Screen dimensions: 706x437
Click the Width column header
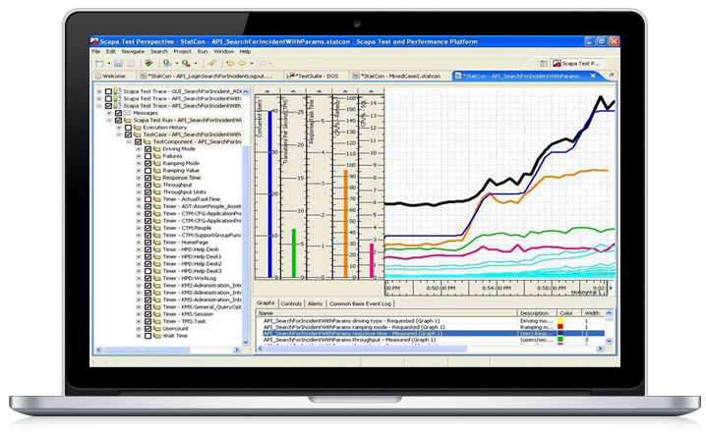click(x=593, y=313)
